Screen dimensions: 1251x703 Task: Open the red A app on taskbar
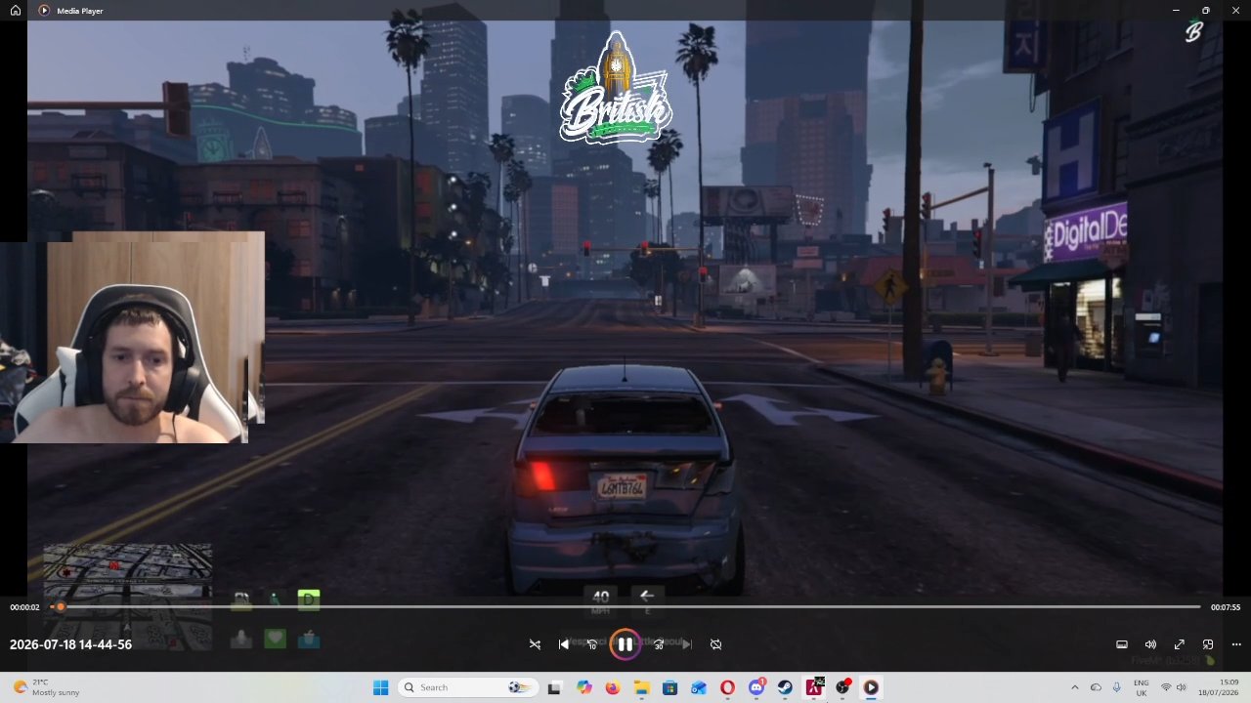pyautogui.click(x=813, y=687)
